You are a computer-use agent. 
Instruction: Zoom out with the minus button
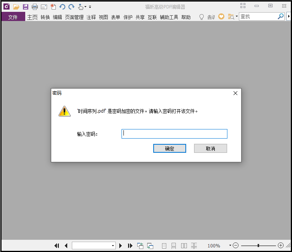tap(235, 246)
